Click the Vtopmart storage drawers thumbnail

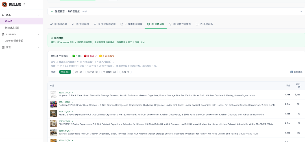[x=53, y=95]
